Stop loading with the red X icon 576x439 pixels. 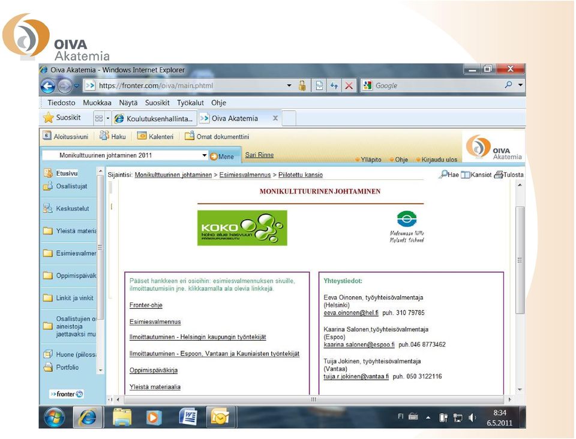tap(349, 86)
